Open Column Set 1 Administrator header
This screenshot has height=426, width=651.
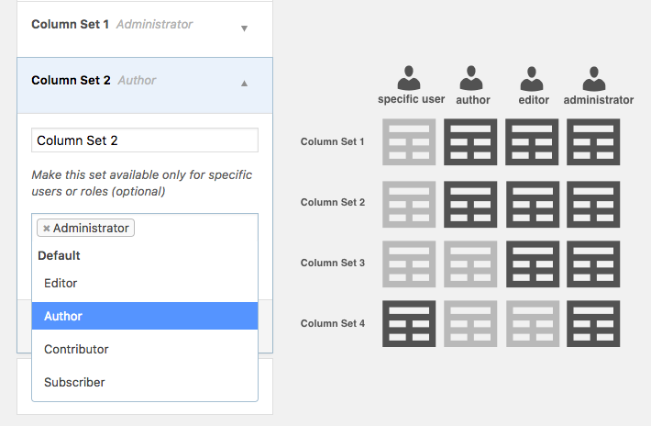point(145,29)
